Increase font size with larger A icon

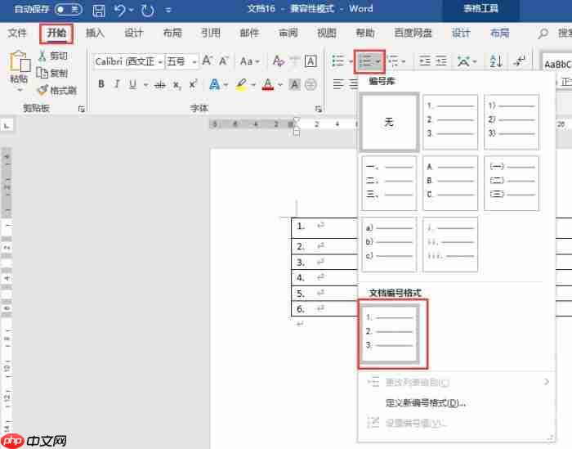(x=208, y=61)
